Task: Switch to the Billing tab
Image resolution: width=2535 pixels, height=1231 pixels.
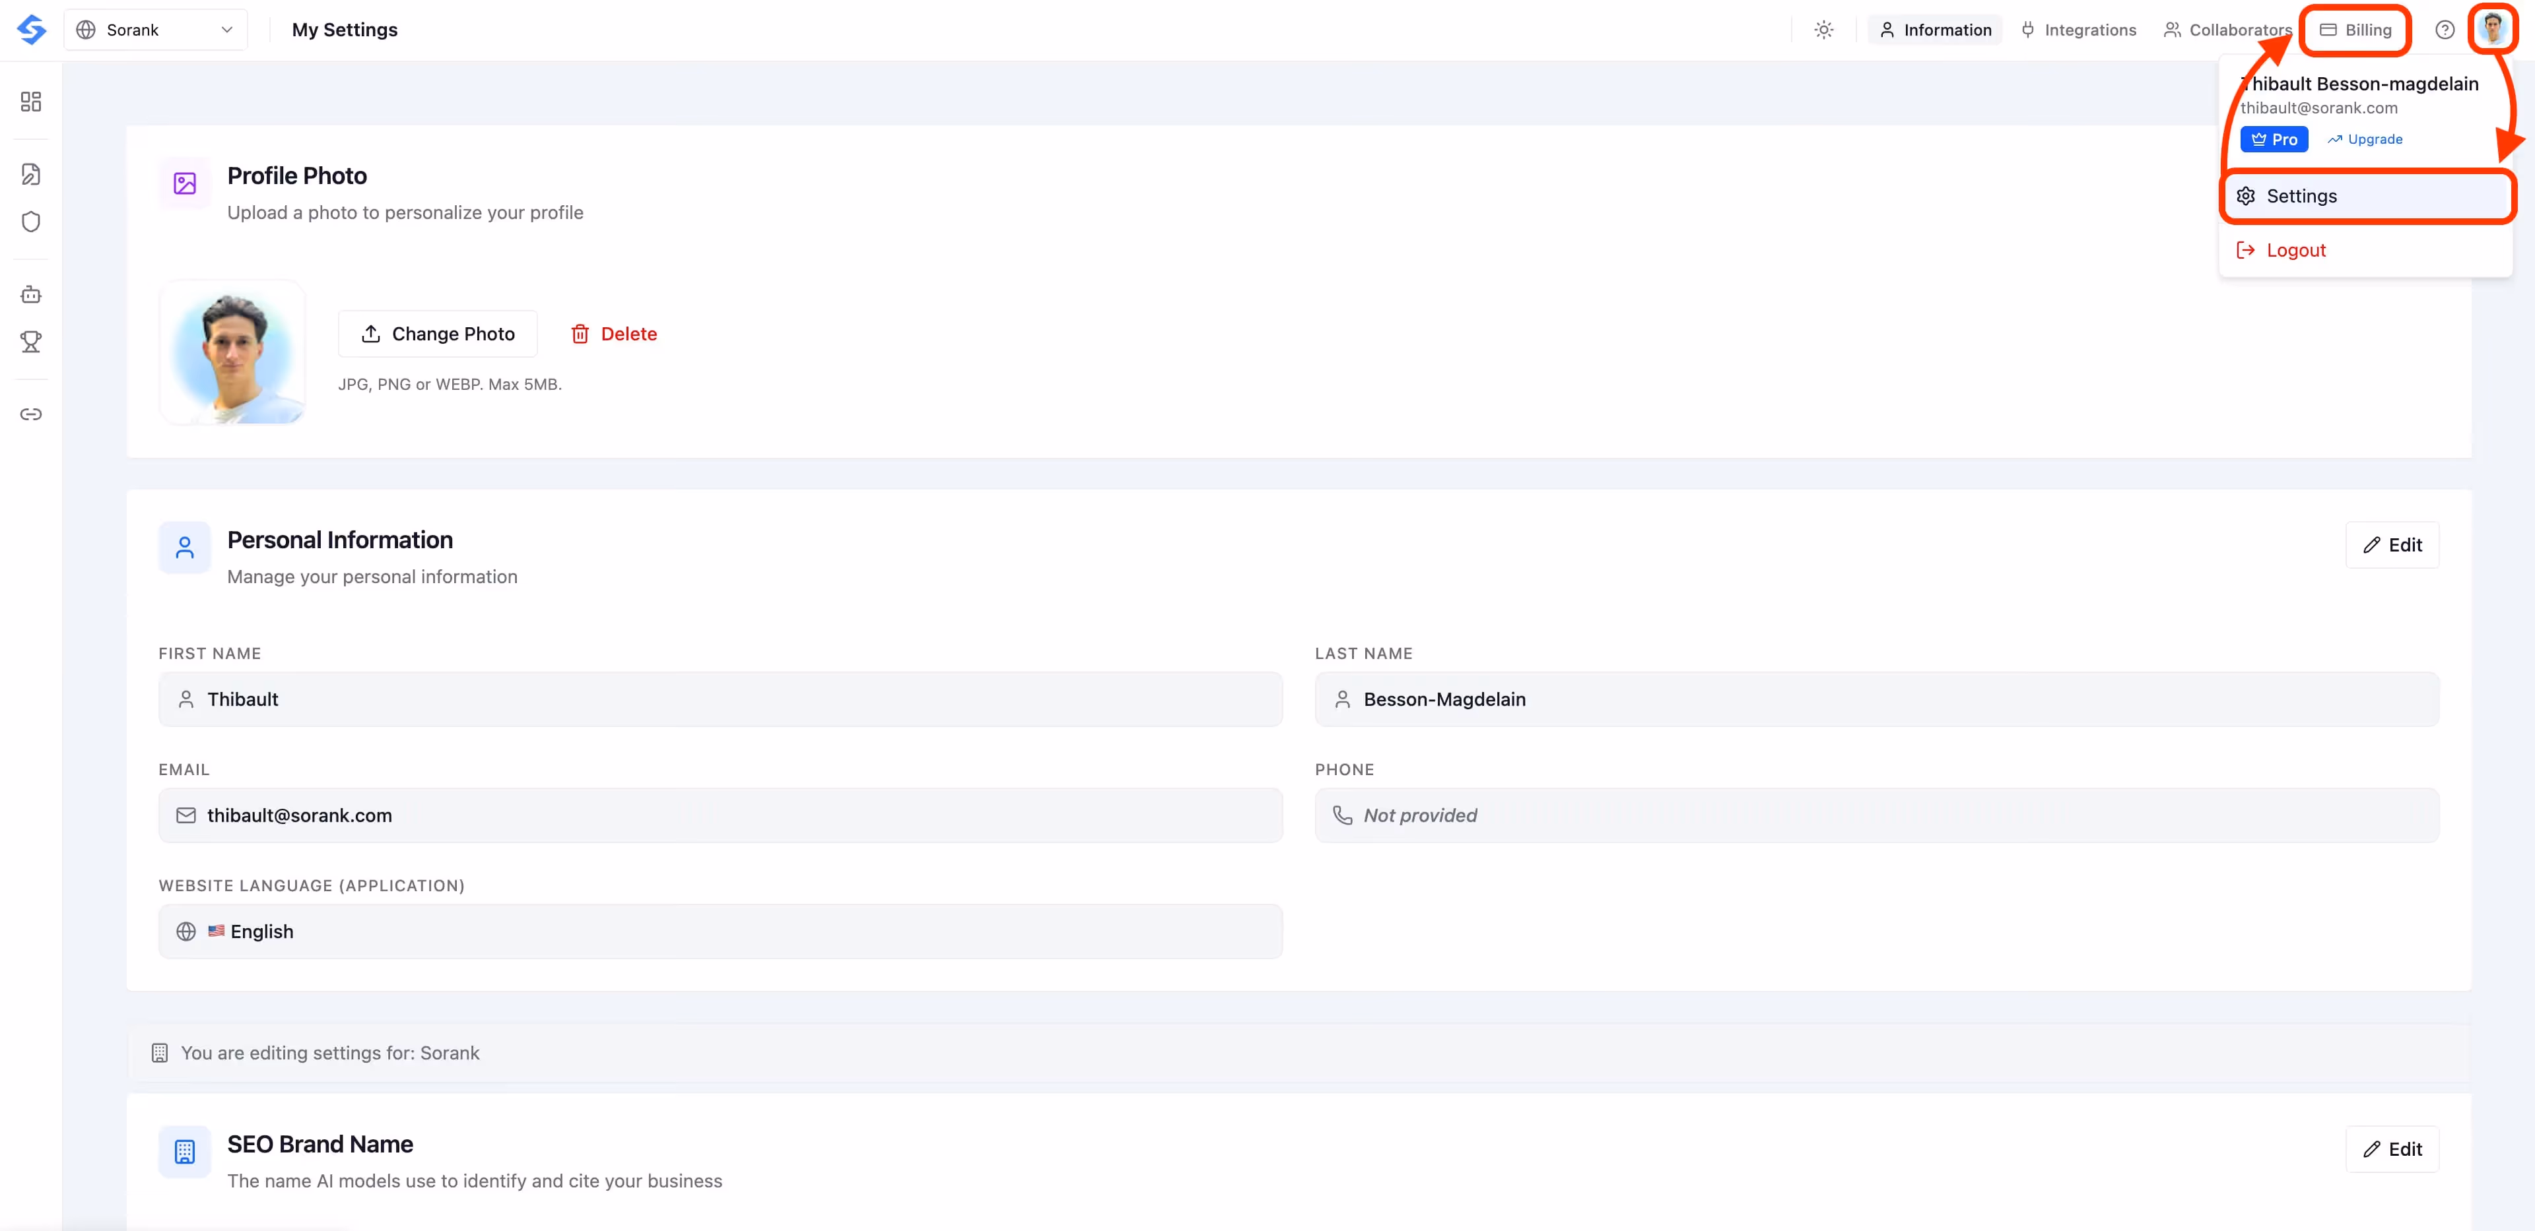Action: pyautogui.click(x=2355, y=30)
